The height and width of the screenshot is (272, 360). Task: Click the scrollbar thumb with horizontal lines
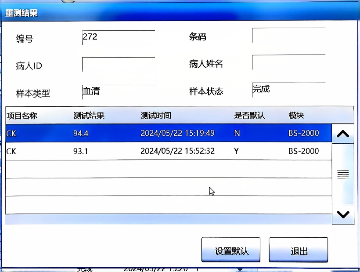[x=342, y=174]
